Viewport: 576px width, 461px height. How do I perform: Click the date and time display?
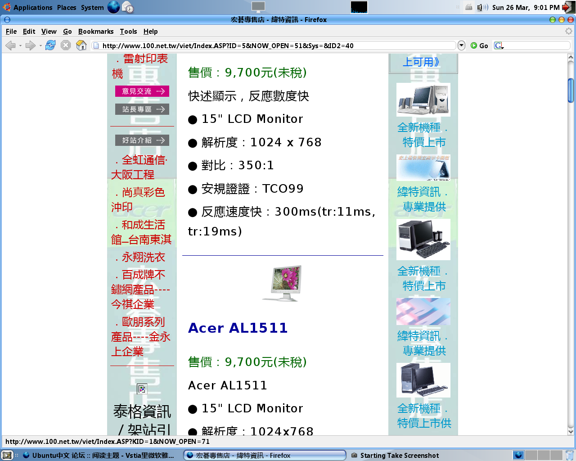tap(526, 7)
